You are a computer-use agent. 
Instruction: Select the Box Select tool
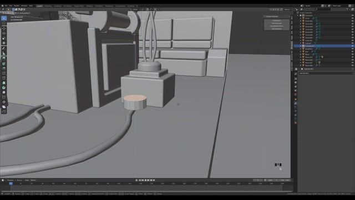pyautogui.click(x=4, y=18)
